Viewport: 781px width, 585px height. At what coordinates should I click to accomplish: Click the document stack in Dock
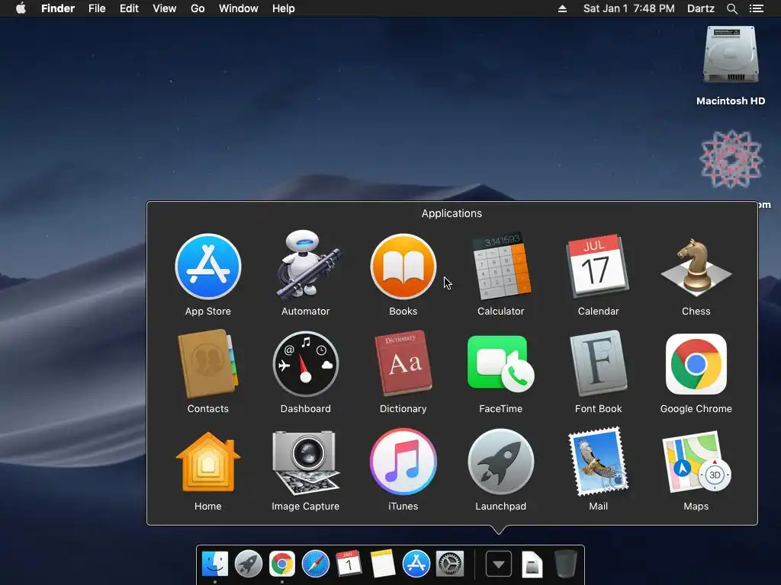point(532,564)
